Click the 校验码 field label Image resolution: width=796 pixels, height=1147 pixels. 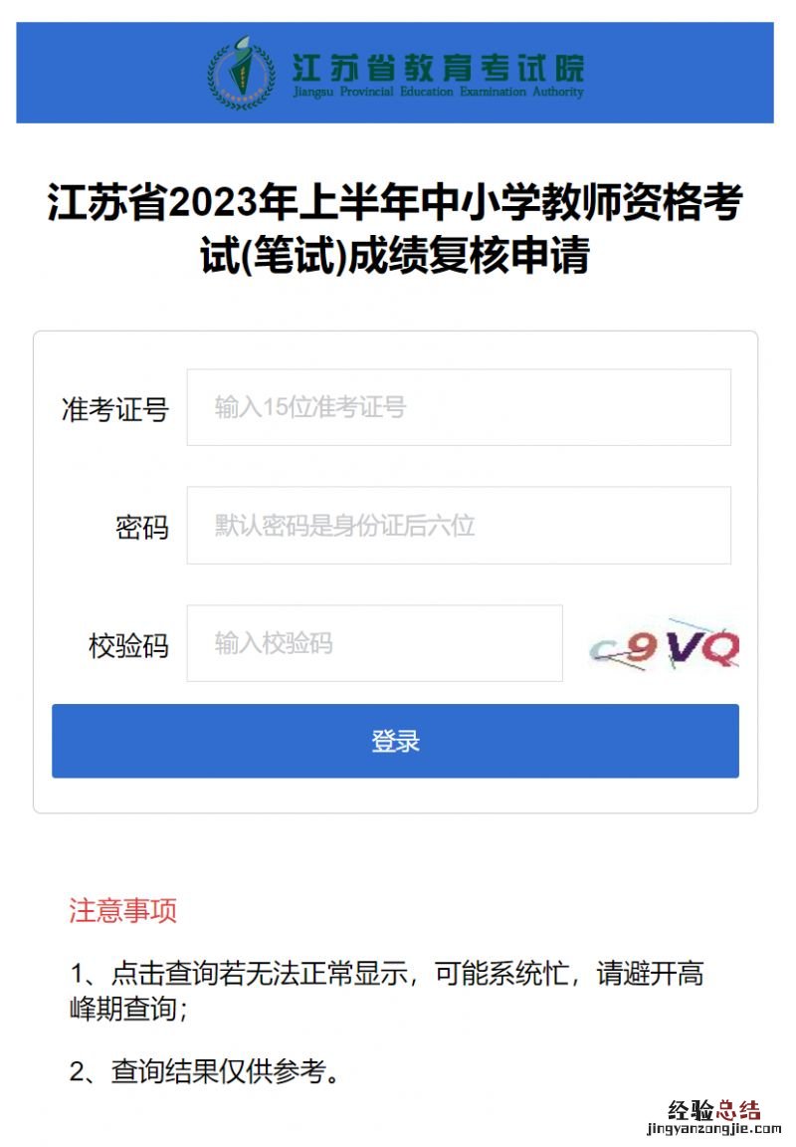128,645
